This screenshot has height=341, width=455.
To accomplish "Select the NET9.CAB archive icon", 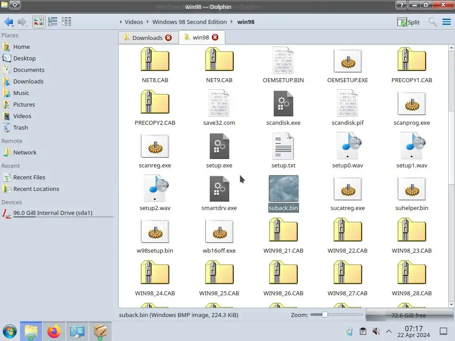I will pyautogui.click(x=219, y=60).
